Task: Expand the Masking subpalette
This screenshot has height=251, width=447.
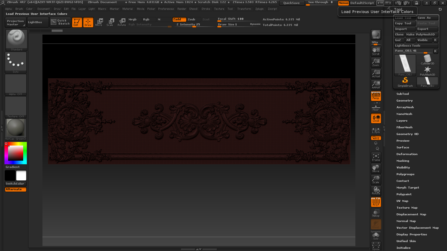Action: [403, 161]
